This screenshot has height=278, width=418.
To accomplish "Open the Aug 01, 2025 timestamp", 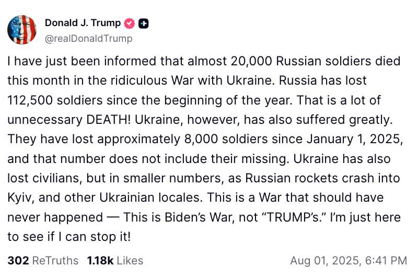I will 321,260.
